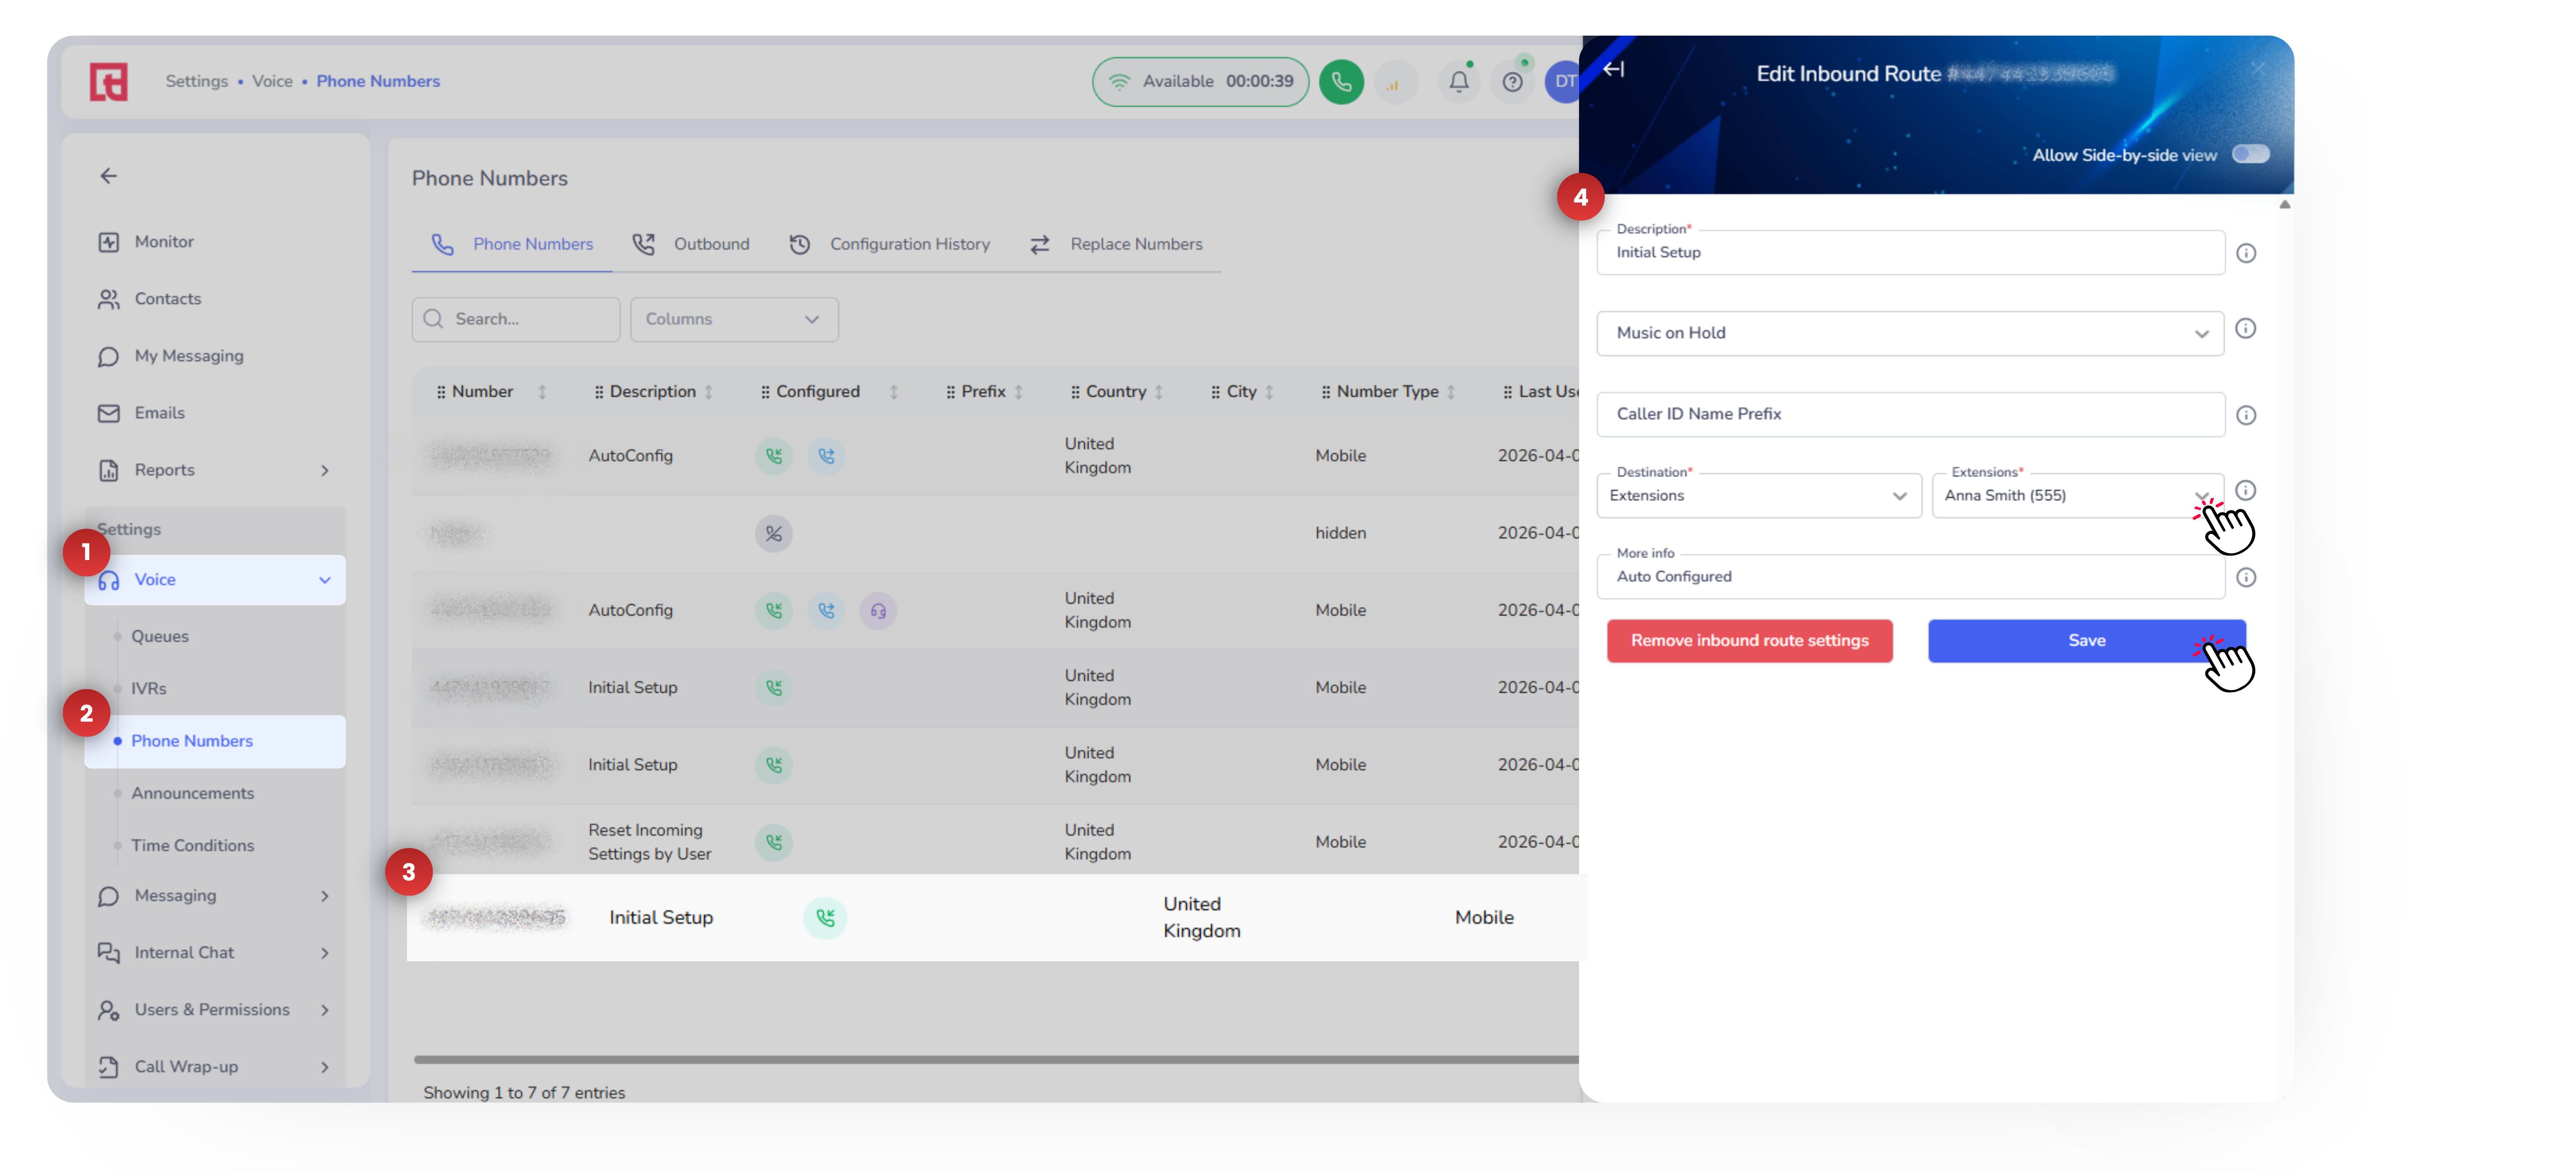Screen dimensions: 2576x1172
Task: Open the notifications bell
Action: pyautogui.click(x=1459, y=82)
